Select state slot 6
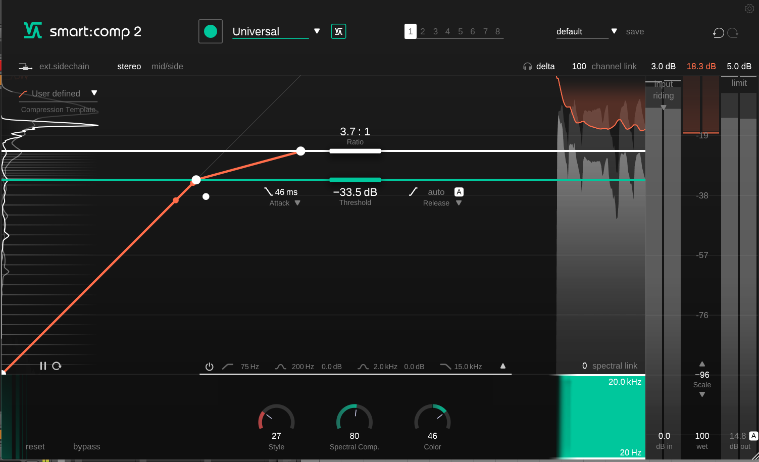The height and width of the screenshot is (462, 759). pyautogui.click(x=473, y=31)
